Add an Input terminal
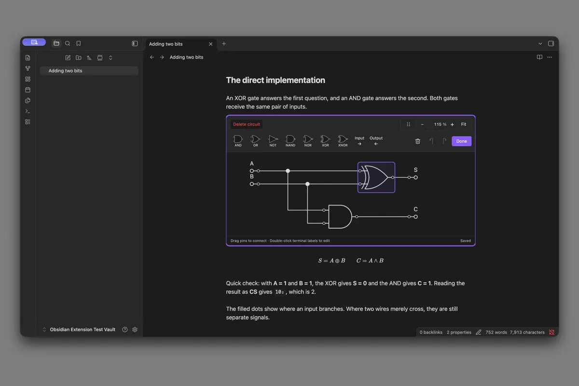Image resolution: width=579 pixels, height=386 pixels. (x=359, y=141)
